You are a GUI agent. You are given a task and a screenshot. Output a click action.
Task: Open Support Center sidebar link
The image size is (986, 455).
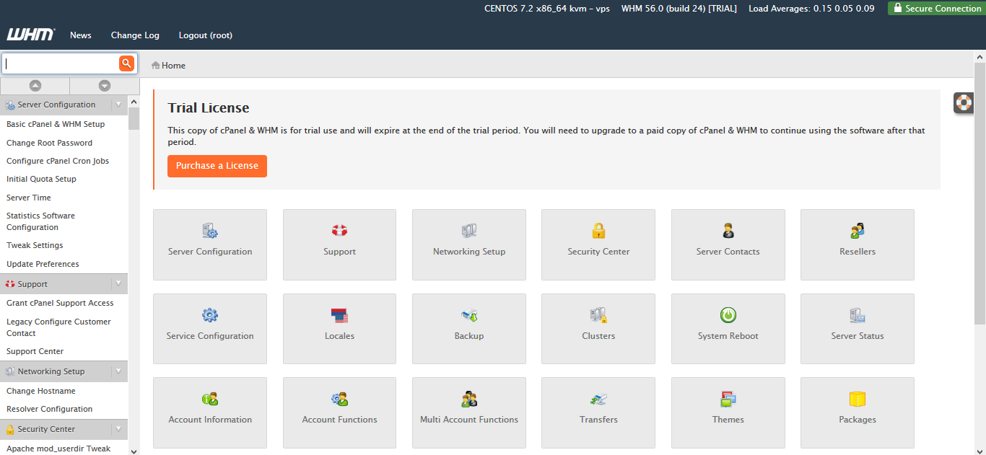35,351
